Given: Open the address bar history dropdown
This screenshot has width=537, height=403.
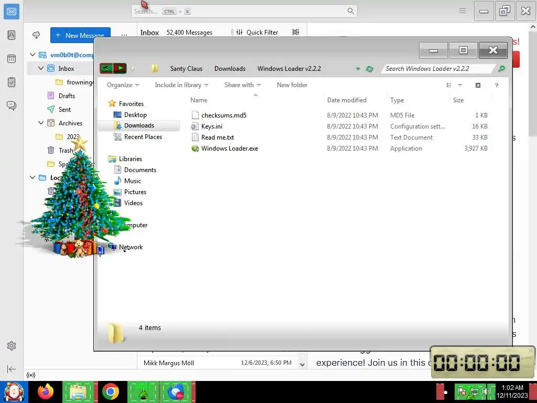Looking at the screenshot, I should (358, 69).
